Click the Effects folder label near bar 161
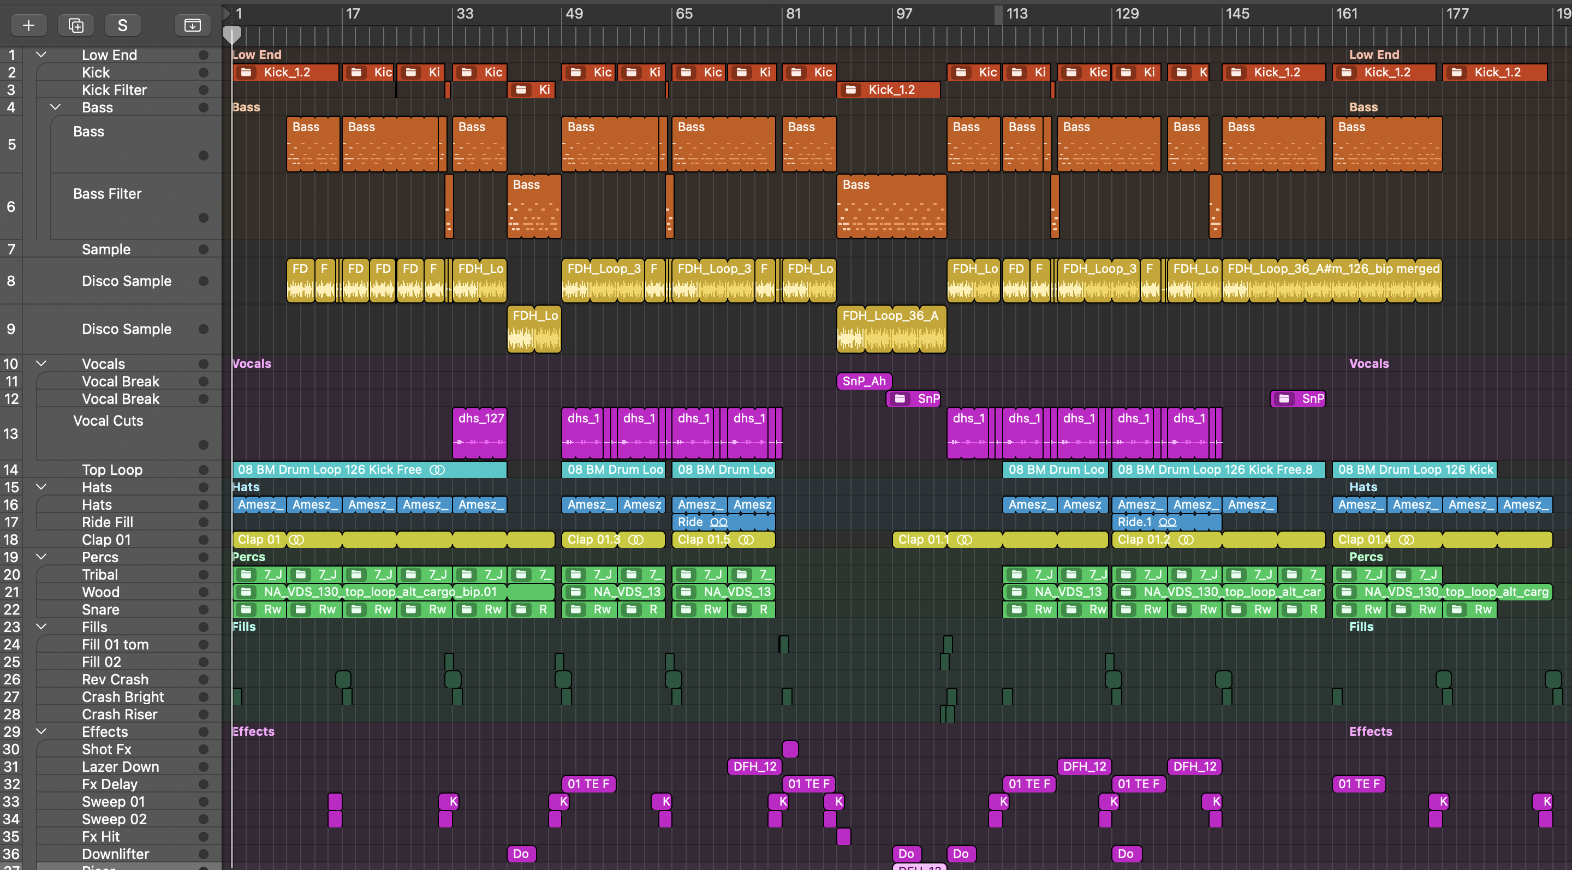Screen dimensions: 1572x870 1371,731
